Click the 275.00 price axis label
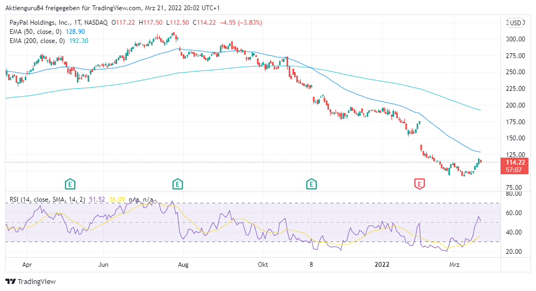 (x=516, y=56)
